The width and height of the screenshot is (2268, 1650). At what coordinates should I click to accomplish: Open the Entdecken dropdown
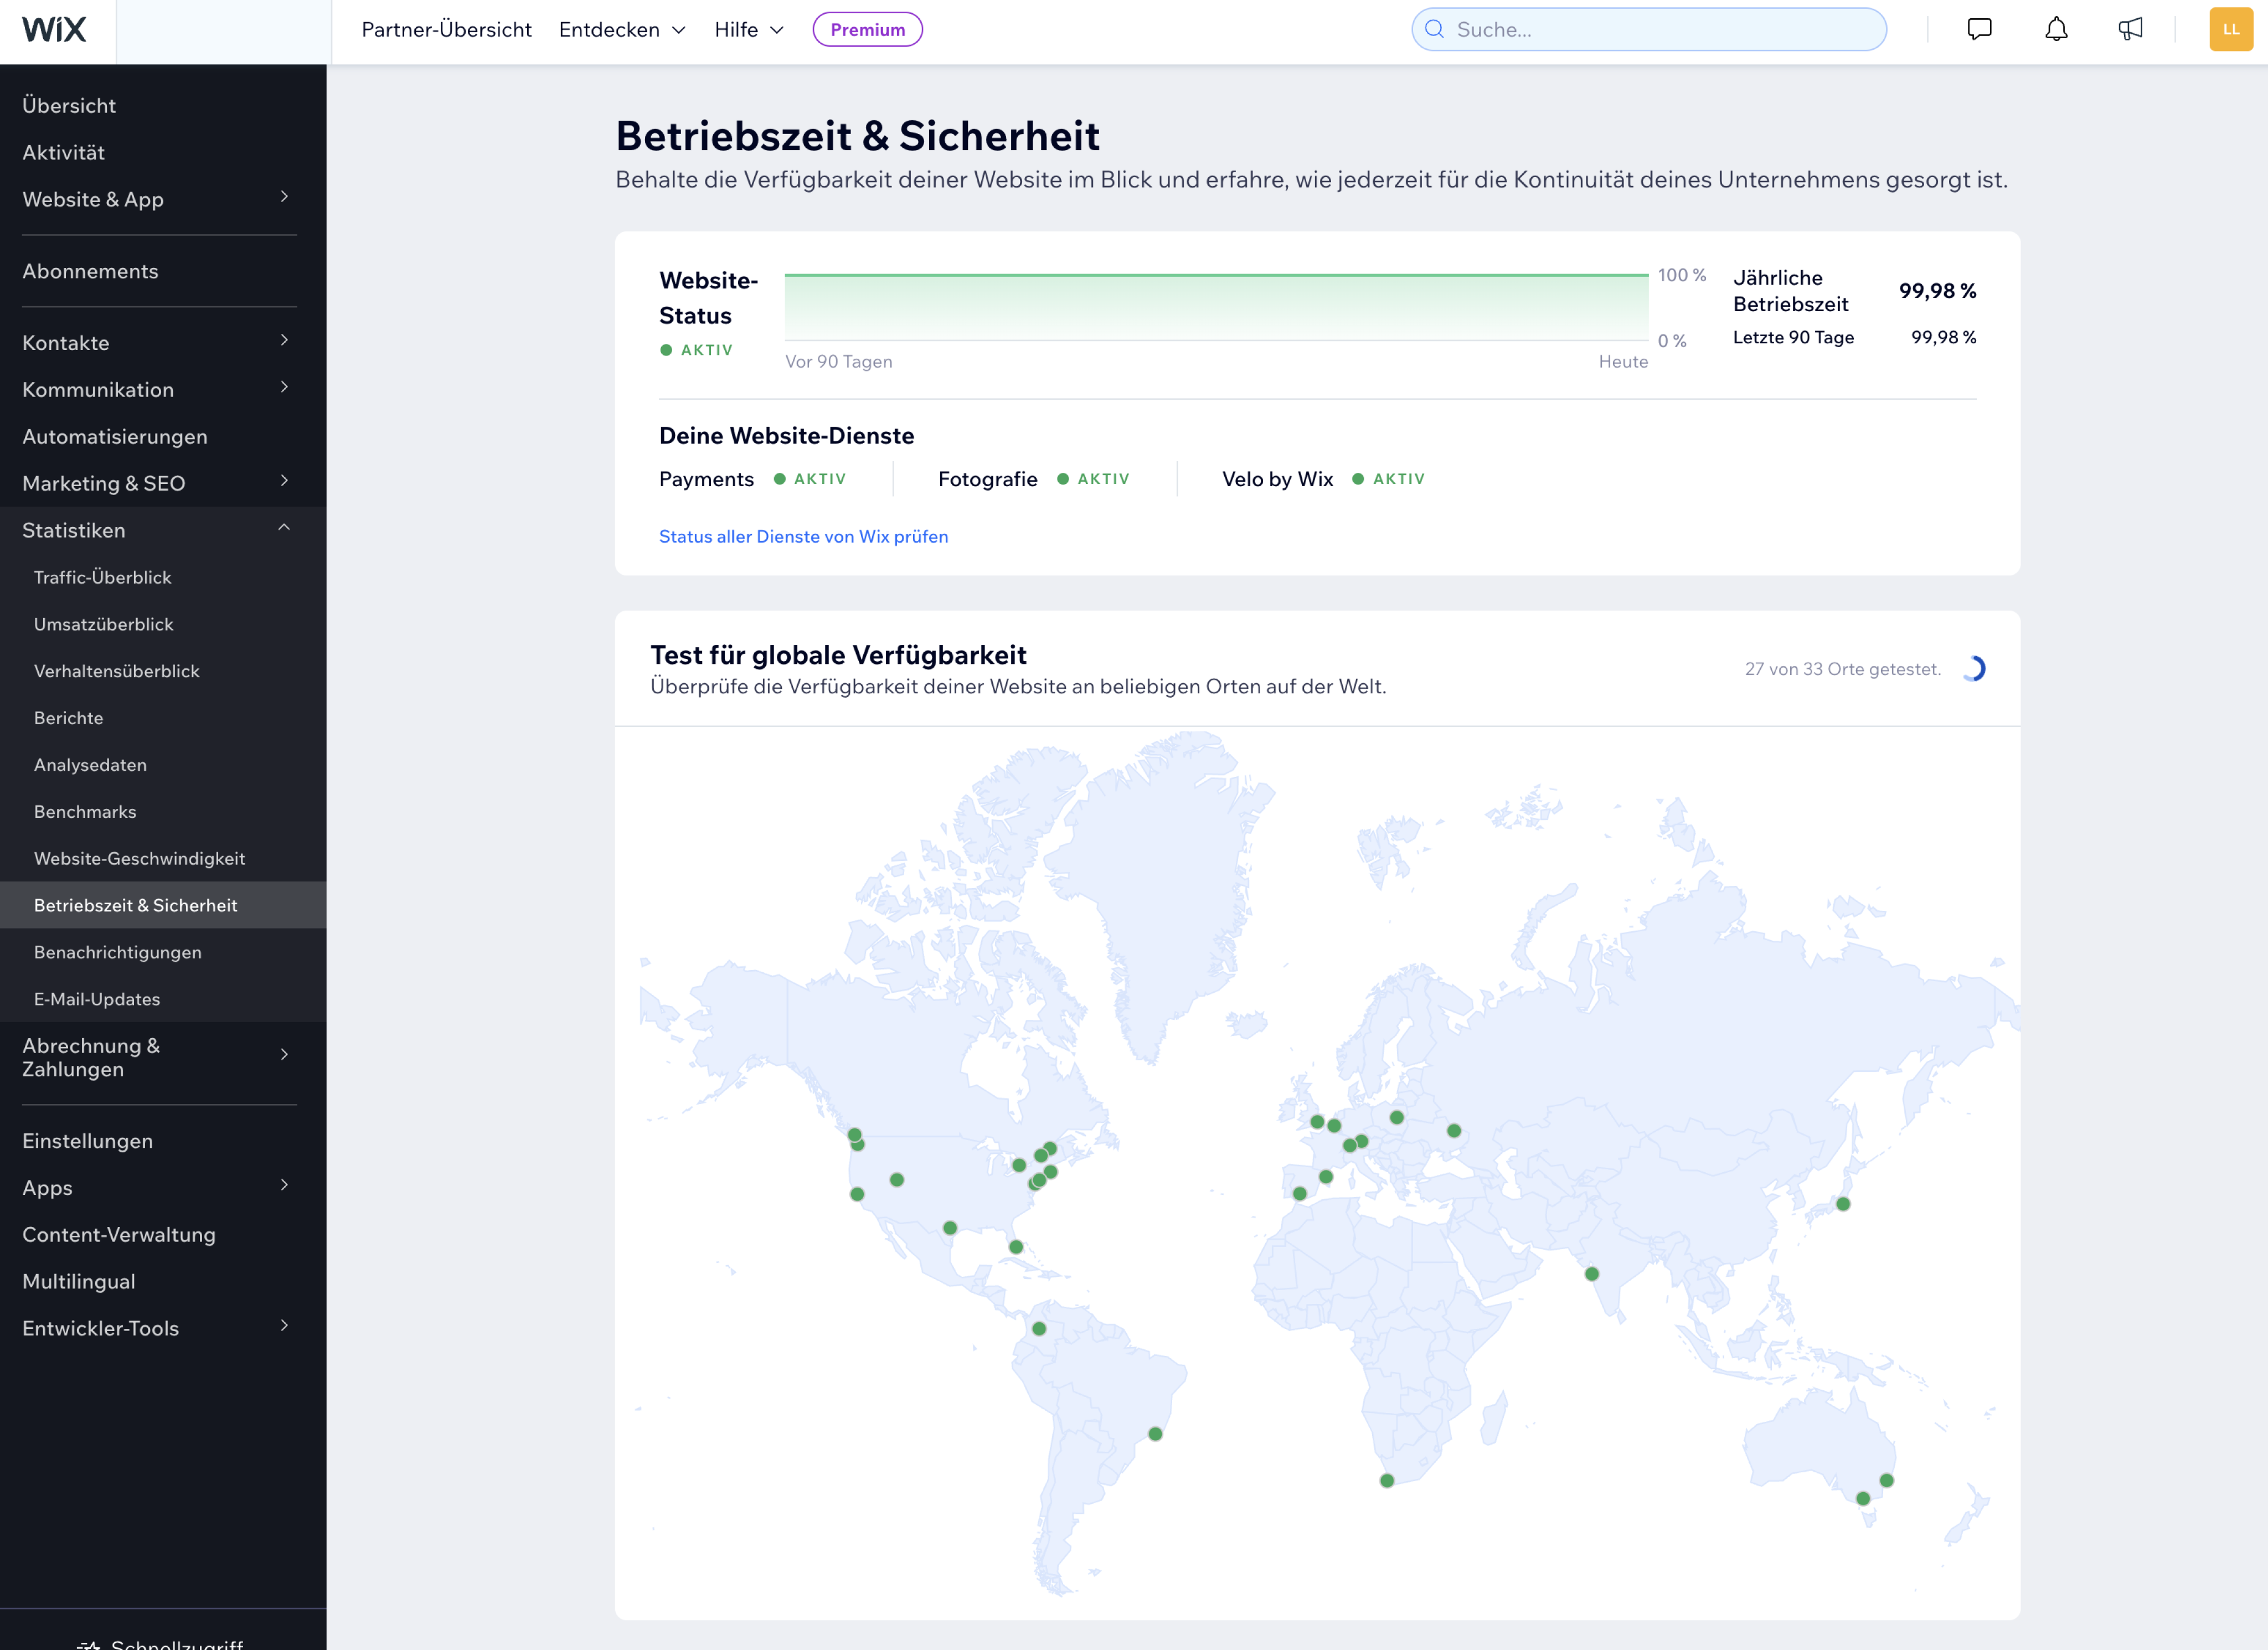[622, 30]
